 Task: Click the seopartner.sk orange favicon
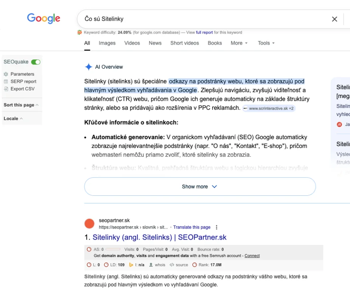click(89, 224)
